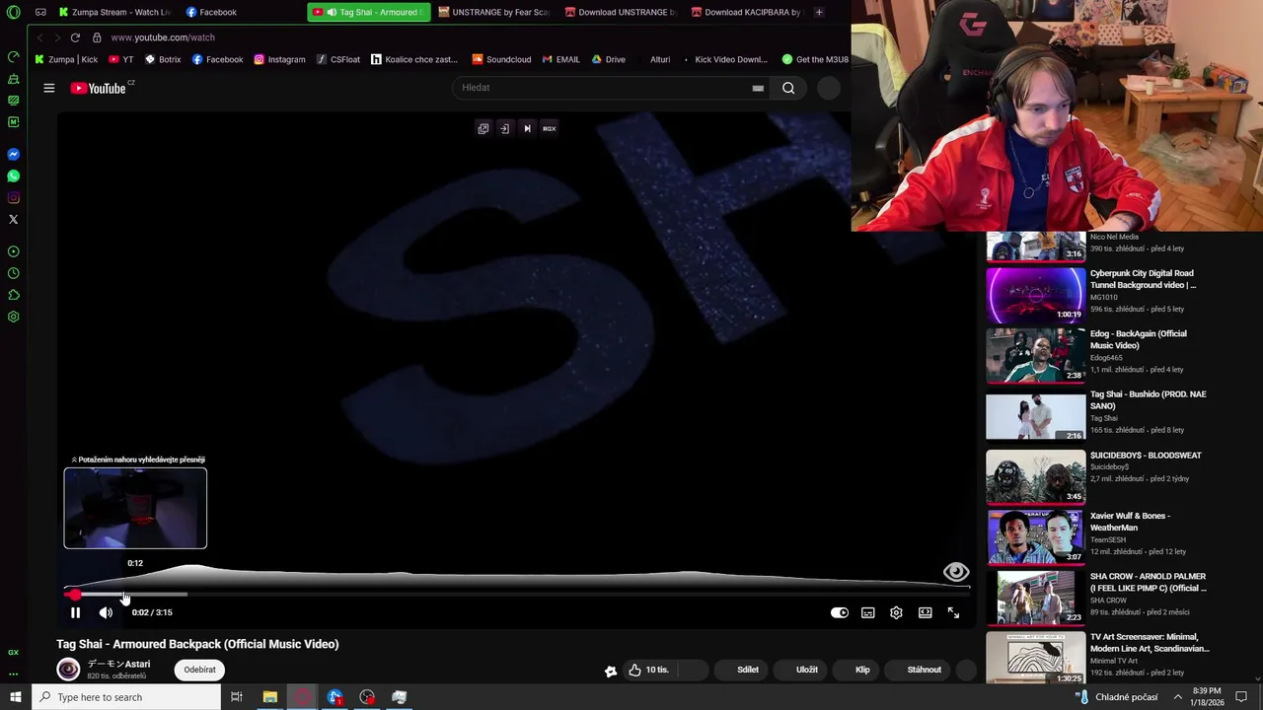Click the RGX button above the player
This screenshot has height=710, width=1263.
pyautogui.click(x=549, y=128)
